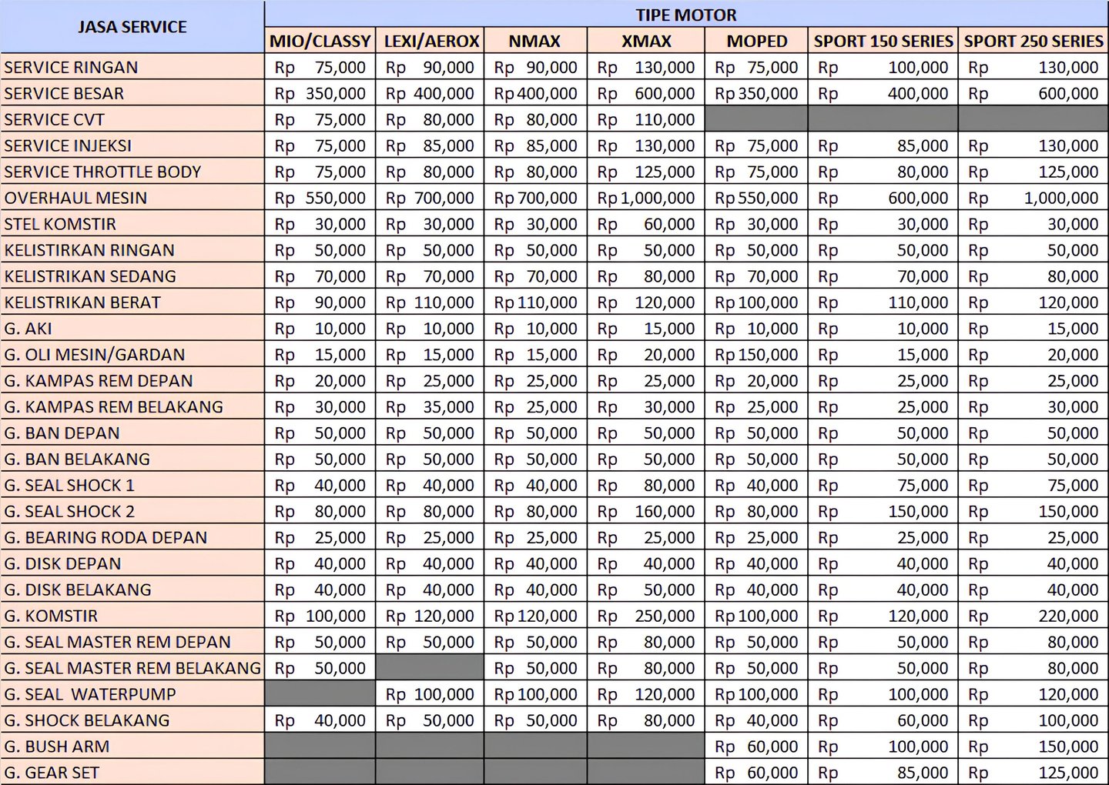Click the JASA SERVICE header cell
This screenshot has height=785, width=1109.
pyautogui.click(x=132, y=27)
